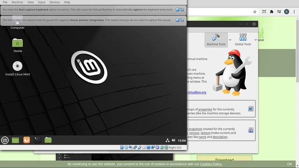Click the processor status indicator icon
The width and height of the screenshot is (299, 168).
[157, 147]
